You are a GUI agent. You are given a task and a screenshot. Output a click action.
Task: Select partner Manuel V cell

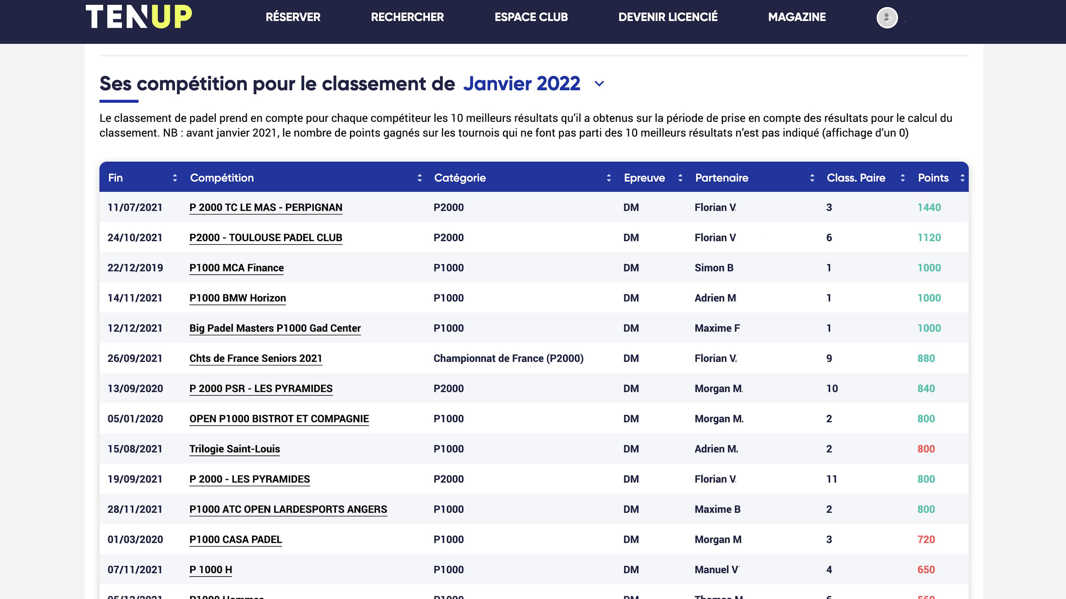pos(717,570)
